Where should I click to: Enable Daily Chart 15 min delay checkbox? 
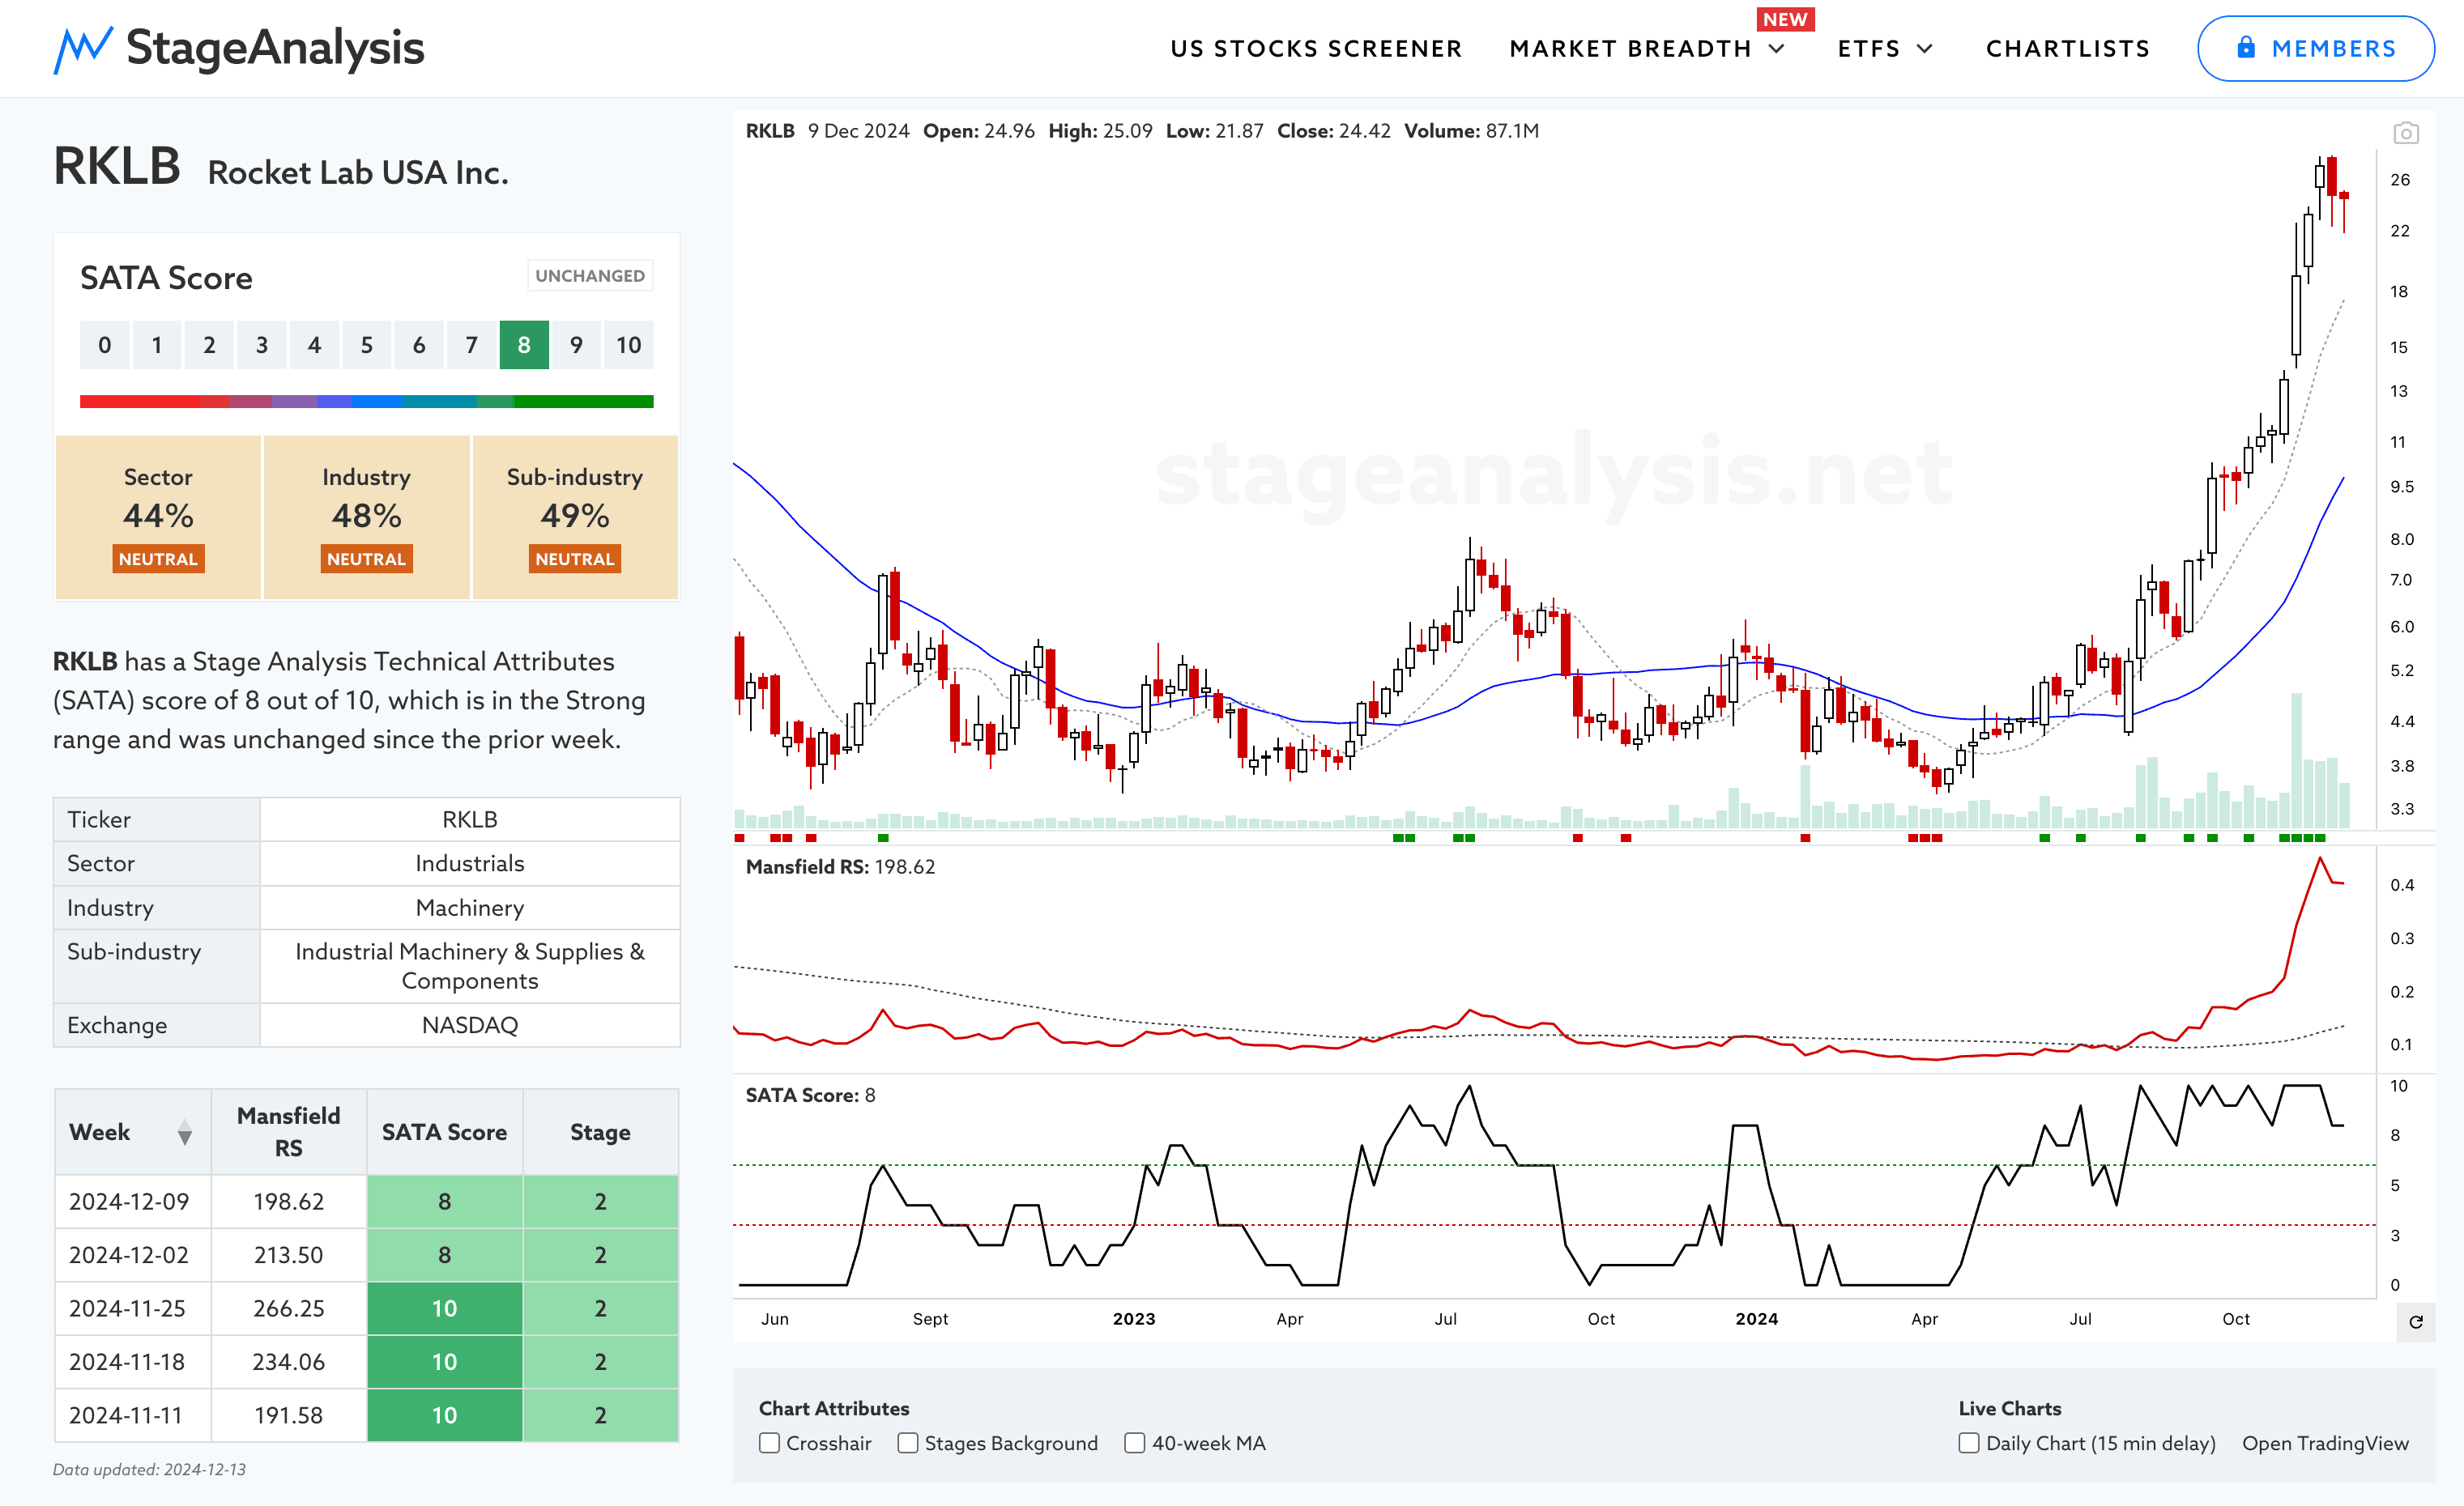(x=1969, y=1443)
